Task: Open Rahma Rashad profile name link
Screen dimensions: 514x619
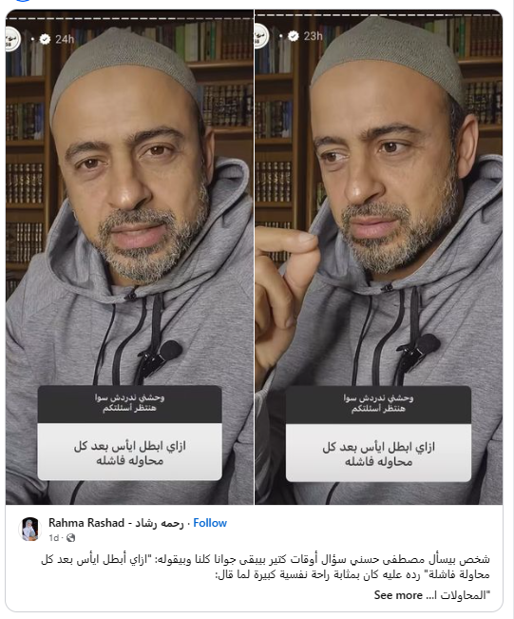Action: [116, 523]
